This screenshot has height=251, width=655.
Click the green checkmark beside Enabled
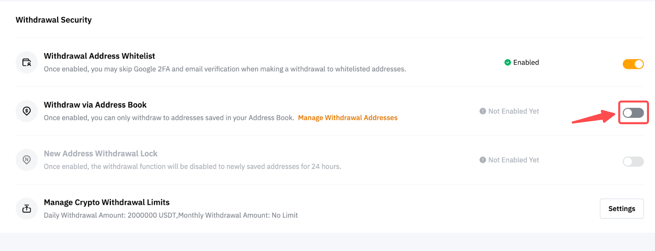point(508,63)
